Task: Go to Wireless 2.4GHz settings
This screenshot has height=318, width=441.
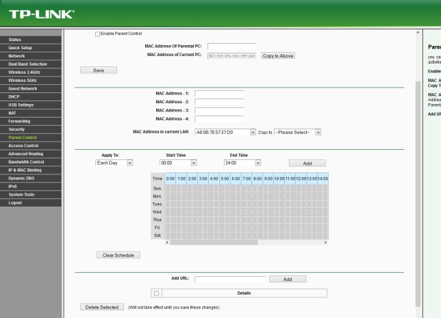Action: (27, 72)
